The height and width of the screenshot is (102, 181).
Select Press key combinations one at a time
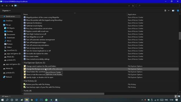click(39, 28)
